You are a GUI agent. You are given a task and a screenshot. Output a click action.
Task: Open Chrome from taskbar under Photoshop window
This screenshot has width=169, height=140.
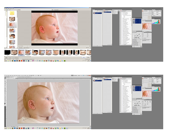[44, 128]
